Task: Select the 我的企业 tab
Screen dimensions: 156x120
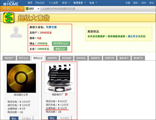Action: [38, 58]
